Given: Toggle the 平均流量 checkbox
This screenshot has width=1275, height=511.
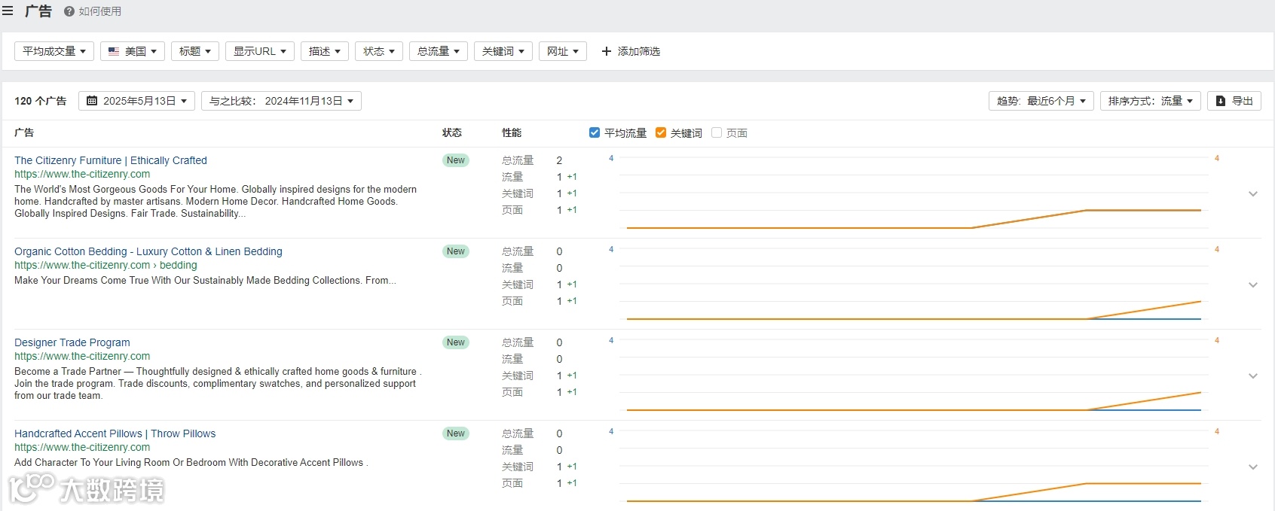Looking at the screenshot, I should tap(595, 132).
